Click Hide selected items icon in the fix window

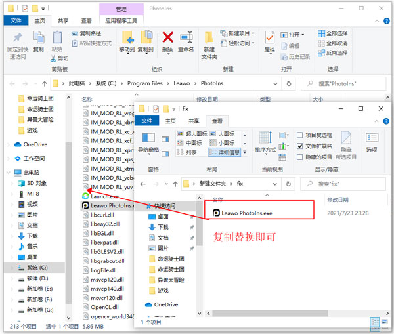pos(346,138)
